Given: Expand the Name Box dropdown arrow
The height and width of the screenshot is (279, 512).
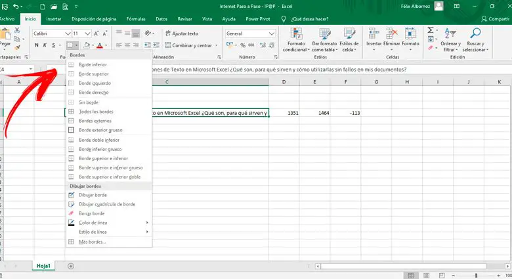Looking at the screenshot, I should click(x=30, y=70).
